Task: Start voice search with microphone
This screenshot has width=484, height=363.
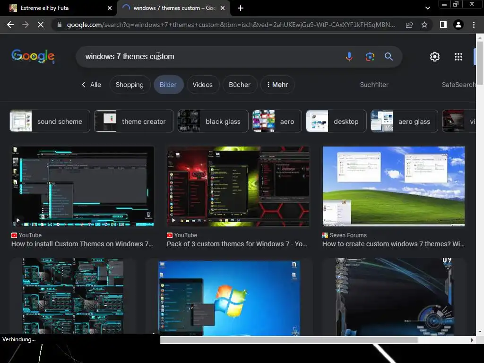Action: tap(349, 57)
